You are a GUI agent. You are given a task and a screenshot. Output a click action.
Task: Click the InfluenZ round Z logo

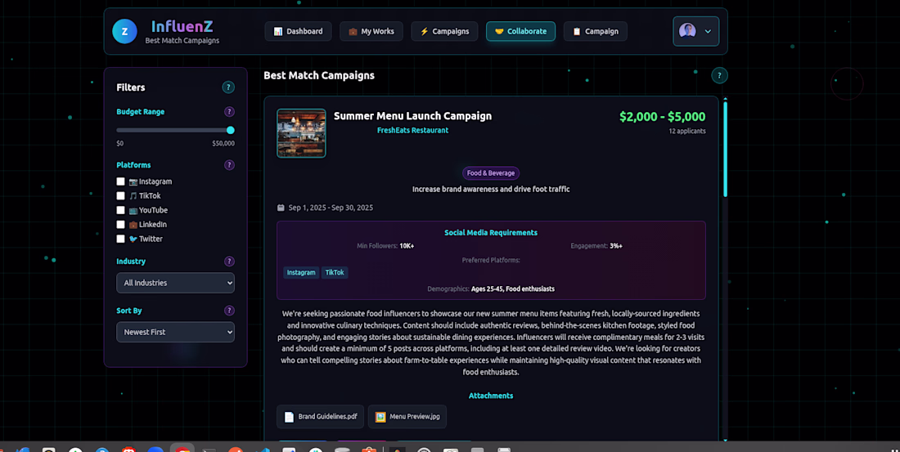click(124, 32)
